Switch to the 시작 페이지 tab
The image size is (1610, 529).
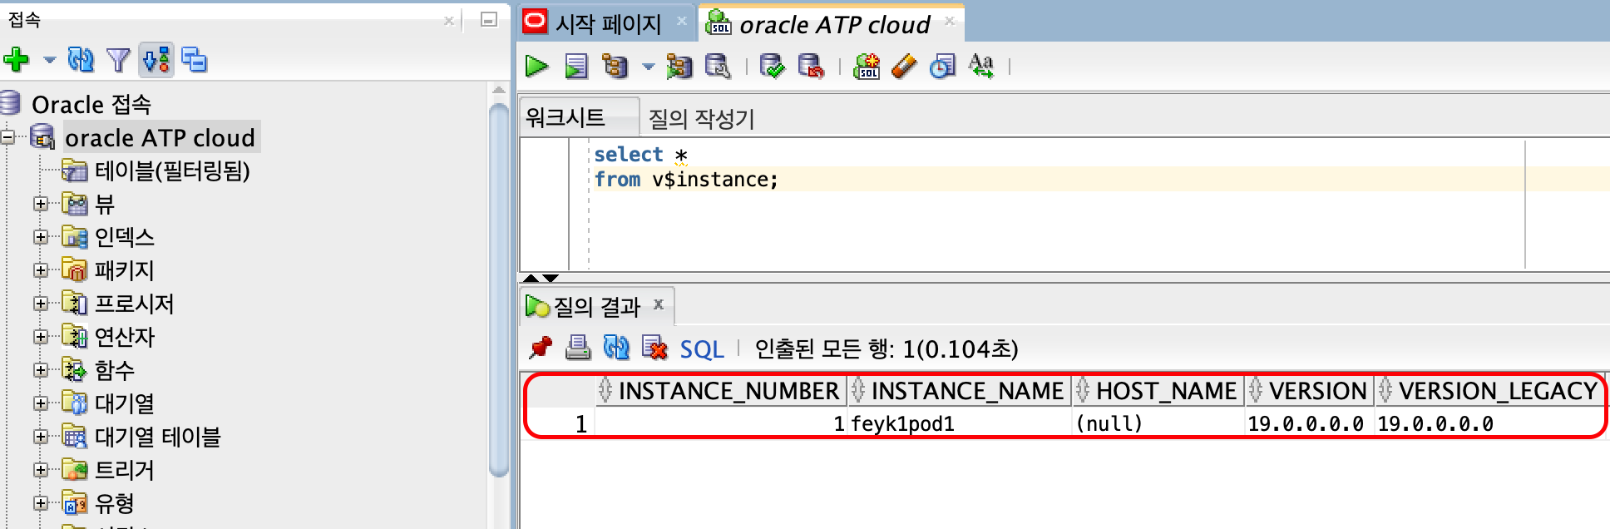click(608, 23)
